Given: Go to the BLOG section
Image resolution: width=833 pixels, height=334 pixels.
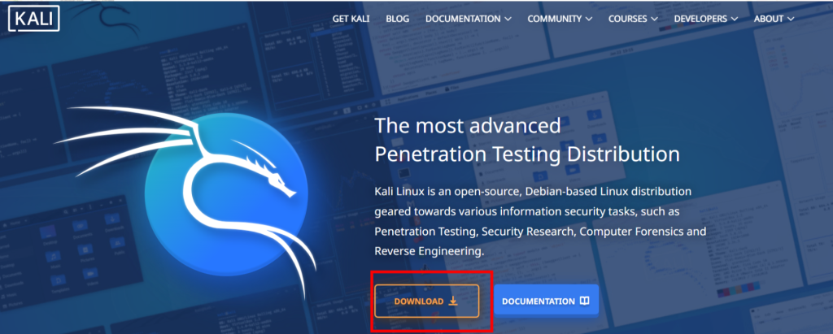Looking at the screenshot, I should coord(397,19).
